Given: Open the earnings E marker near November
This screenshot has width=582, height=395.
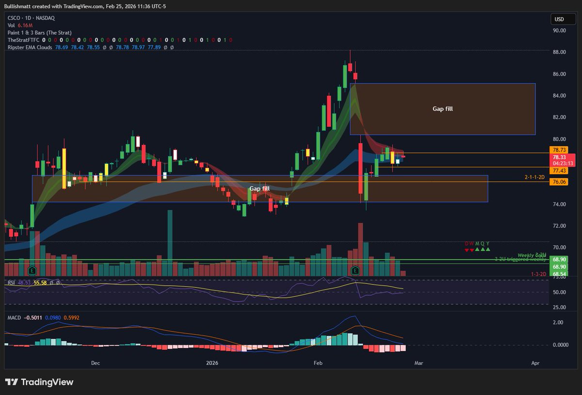Looking at the screenshot, I should pos(32,270).
